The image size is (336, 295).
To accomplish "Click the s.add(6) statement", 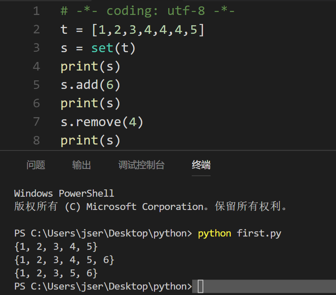I will (x=90, y=85).
